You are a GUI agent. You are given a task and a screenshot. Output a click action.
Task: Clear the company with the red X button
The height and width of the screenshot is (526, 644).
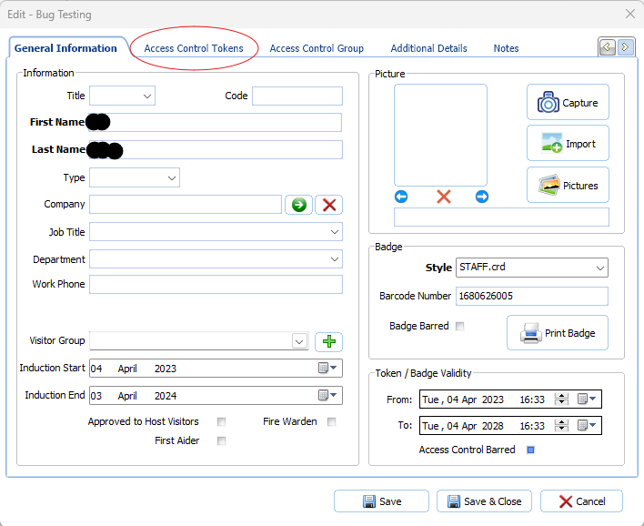(329, 205)
